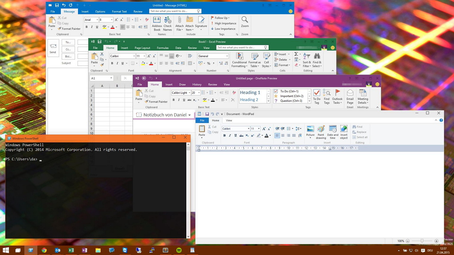The image size is (454, 255).
Task: Open Meeting Details in OneNote
Action: click(x=363, y=96)
